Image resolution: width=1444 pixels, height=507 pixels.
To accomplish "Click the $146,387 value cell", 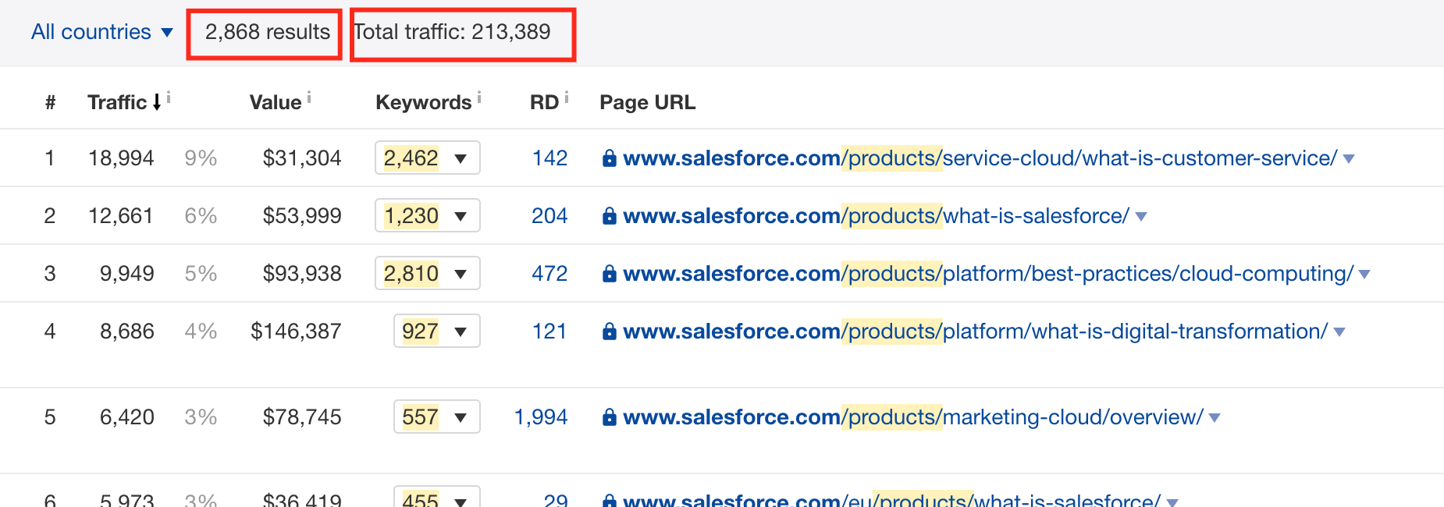I will (296, 331).
